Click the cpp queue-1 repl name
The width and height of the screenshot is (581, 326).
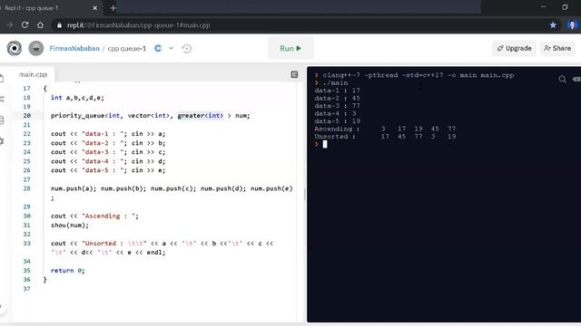[127, 48]
